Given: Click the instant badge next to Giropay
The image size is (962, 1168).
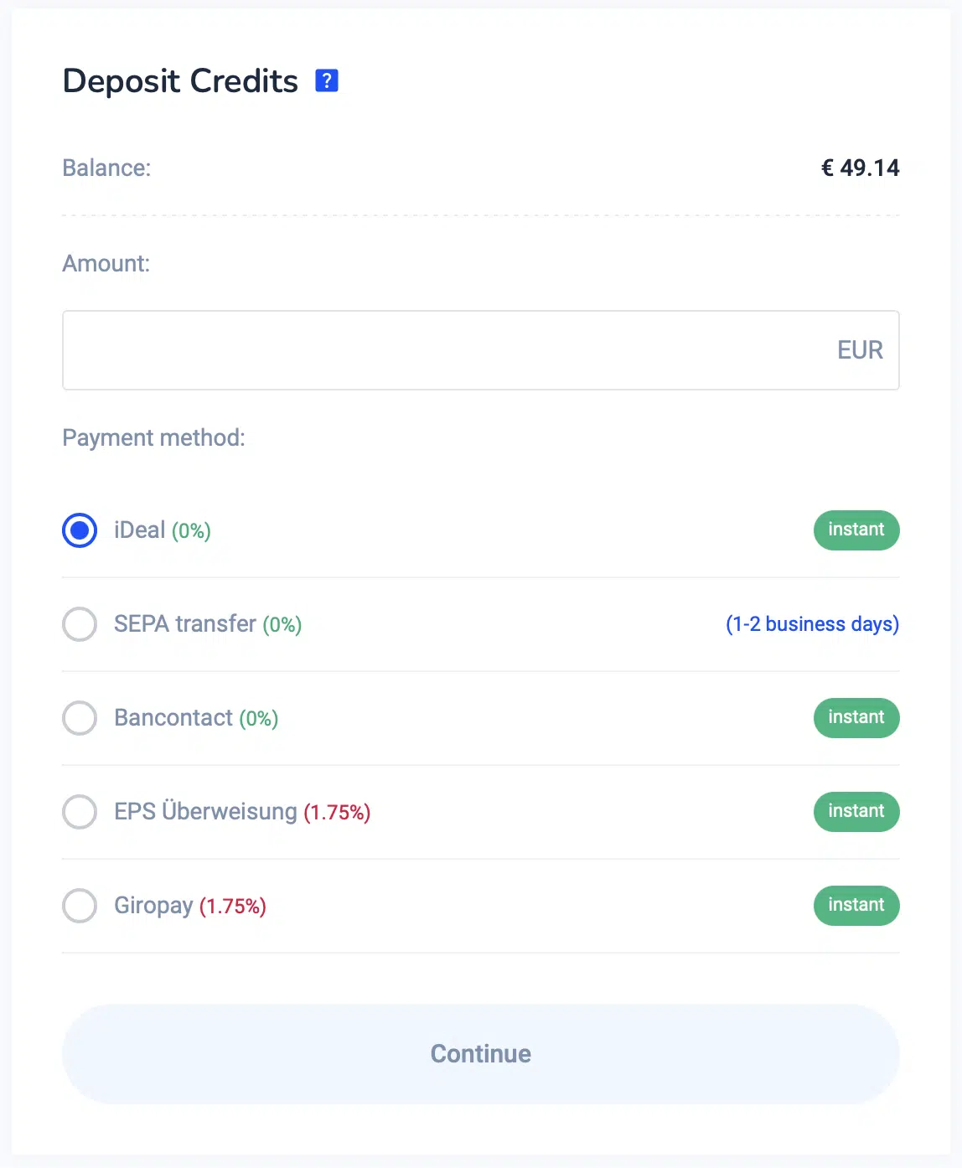Looking at the screenshot, I should (856, 906).
